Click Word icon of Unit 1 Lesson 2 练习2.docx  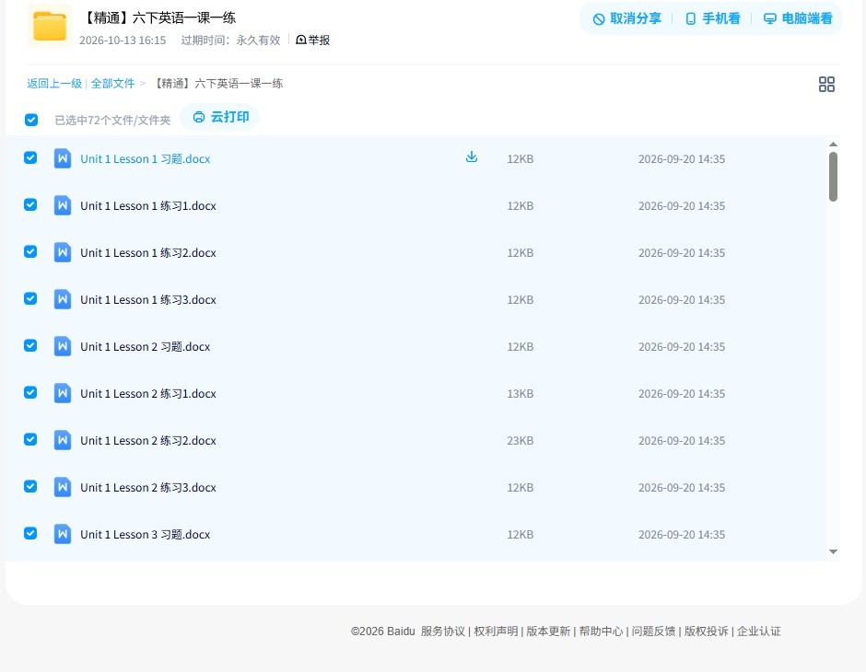(x=63, y=440)
